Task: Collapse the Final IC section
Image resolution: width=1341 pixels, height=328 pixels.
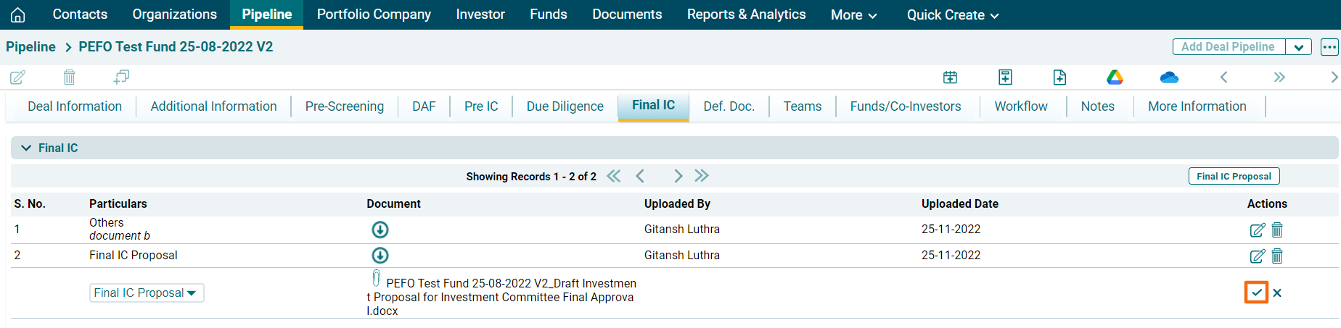Action: 26,148
